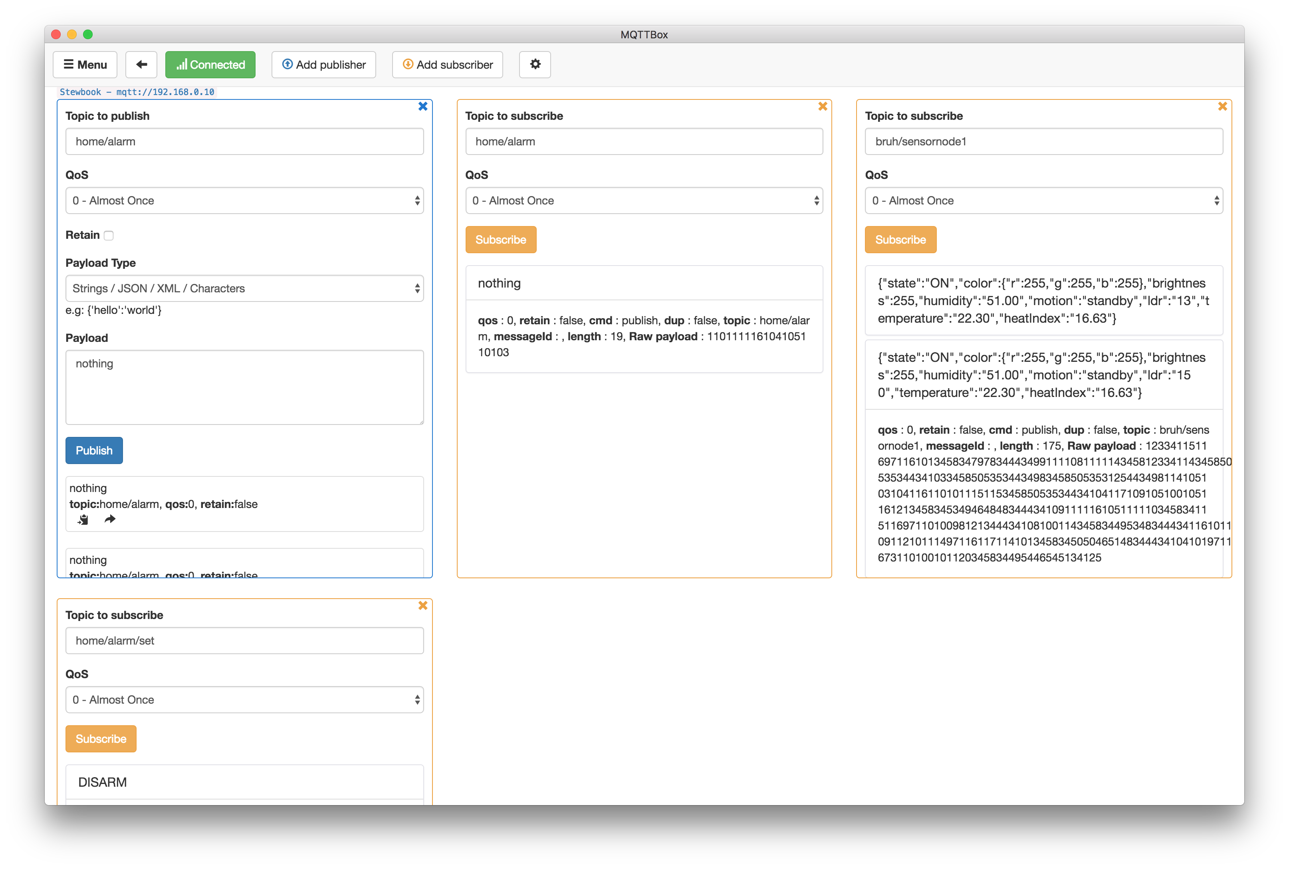
Task: Click Add publisher
Action: point(323,64)
